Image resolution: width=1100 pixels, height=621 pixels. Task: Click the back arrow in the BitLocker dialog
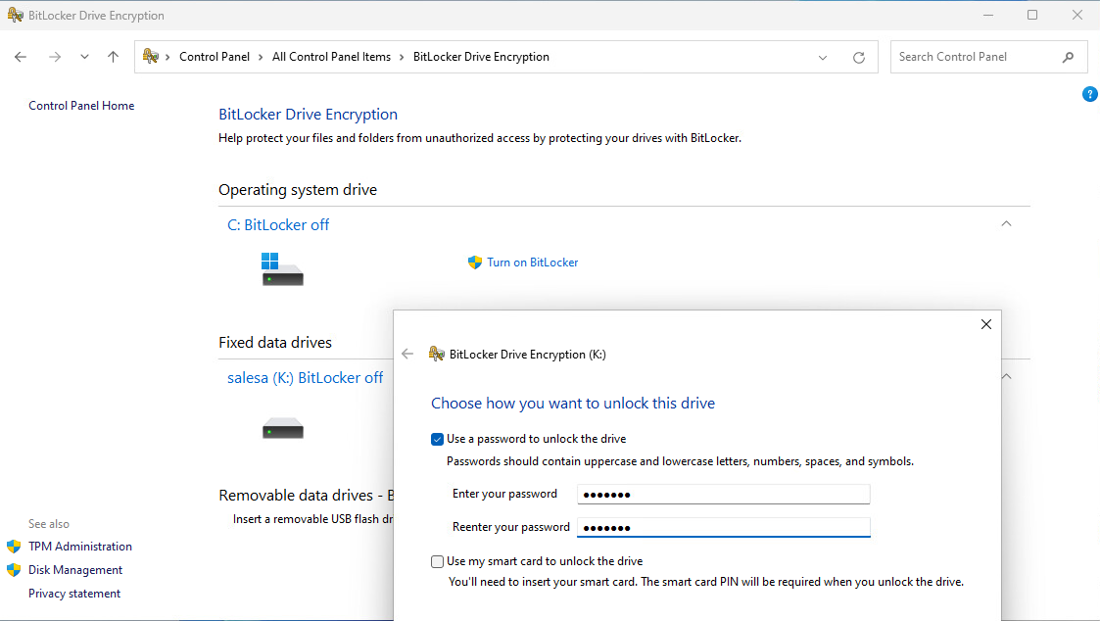[407, 354]
